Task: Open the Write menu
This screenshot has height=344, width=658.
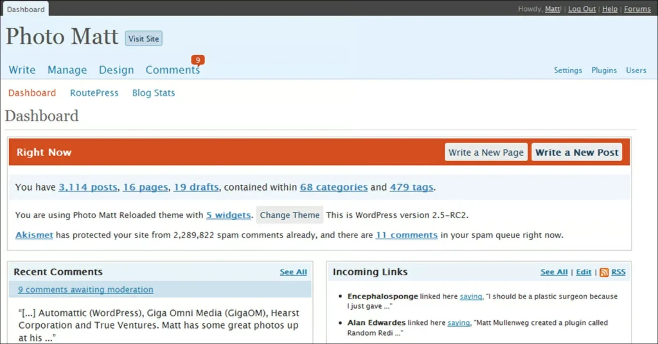Action: 22,70
